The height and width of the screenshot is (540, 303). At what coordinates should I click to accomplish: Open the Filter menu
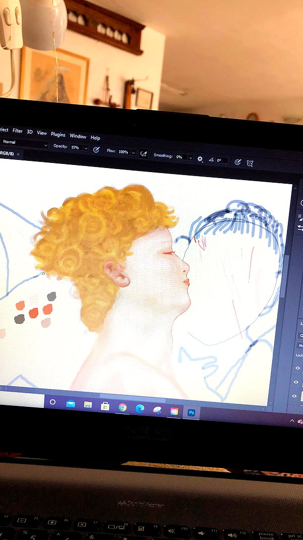tap(18, 131)
